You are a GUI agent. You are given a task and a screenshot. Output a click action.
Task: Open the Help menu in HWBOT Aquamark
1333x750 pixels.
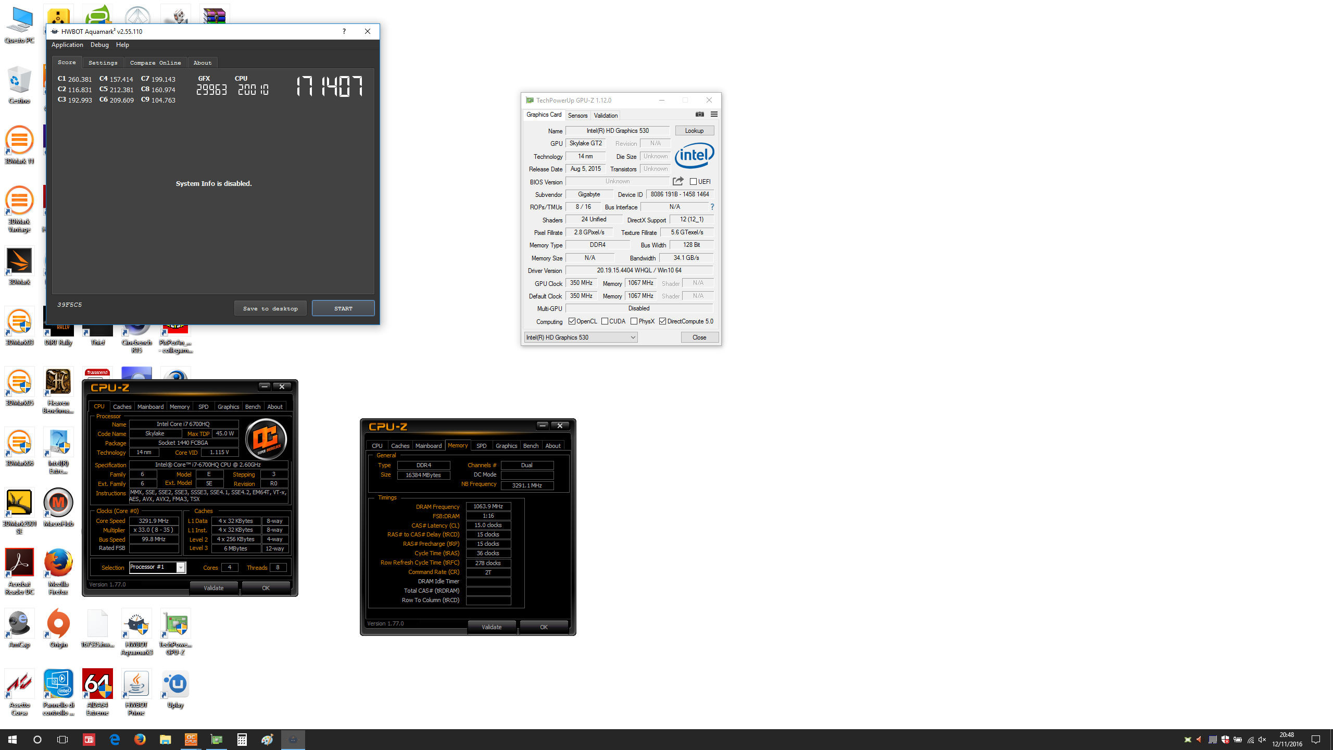click(122, 45)
